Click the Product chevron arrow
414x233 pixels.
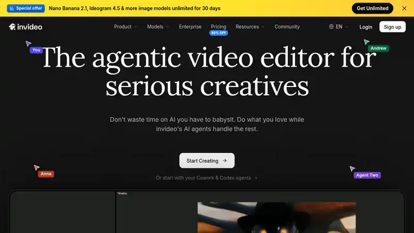(x=136, y=27)
